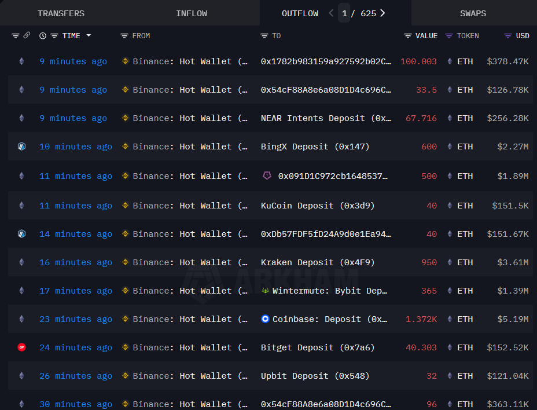The height and width of the screenshot is (410, 537).
Task: Open Upbit Deposit (0x548) entity
Action: coord(315,376)
